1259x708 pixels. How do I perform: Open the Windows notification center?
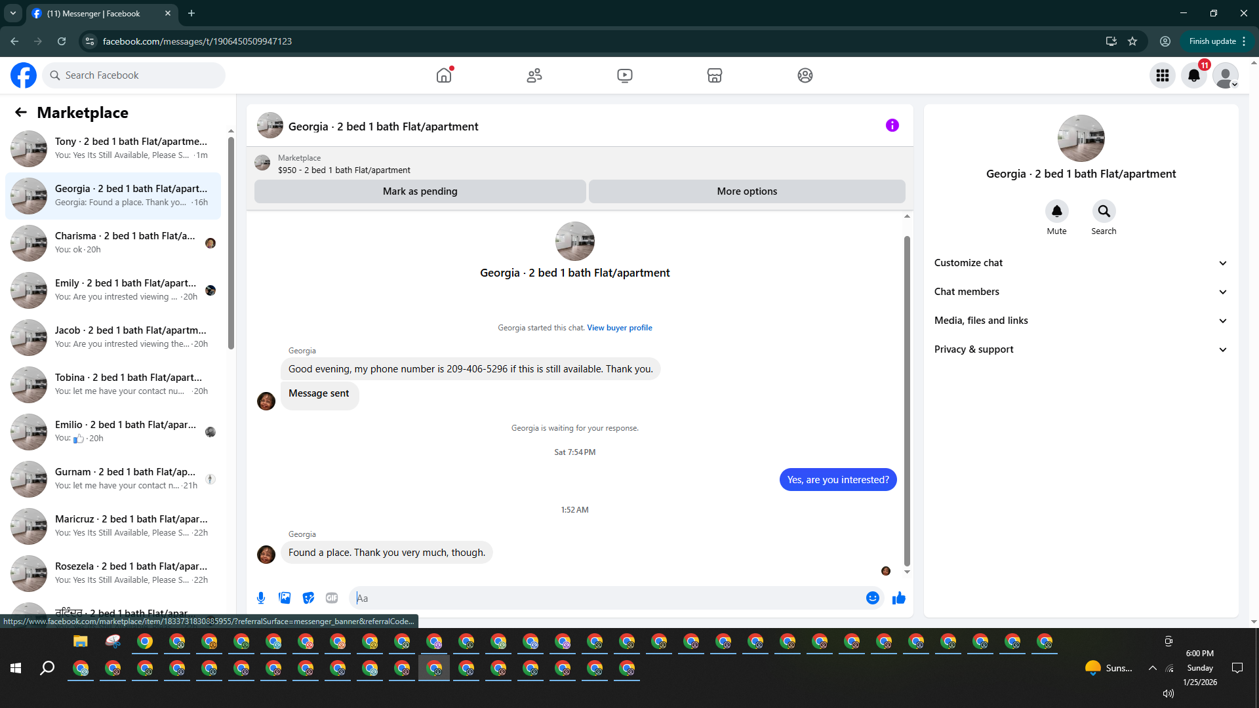click(x=1237, y=668)
